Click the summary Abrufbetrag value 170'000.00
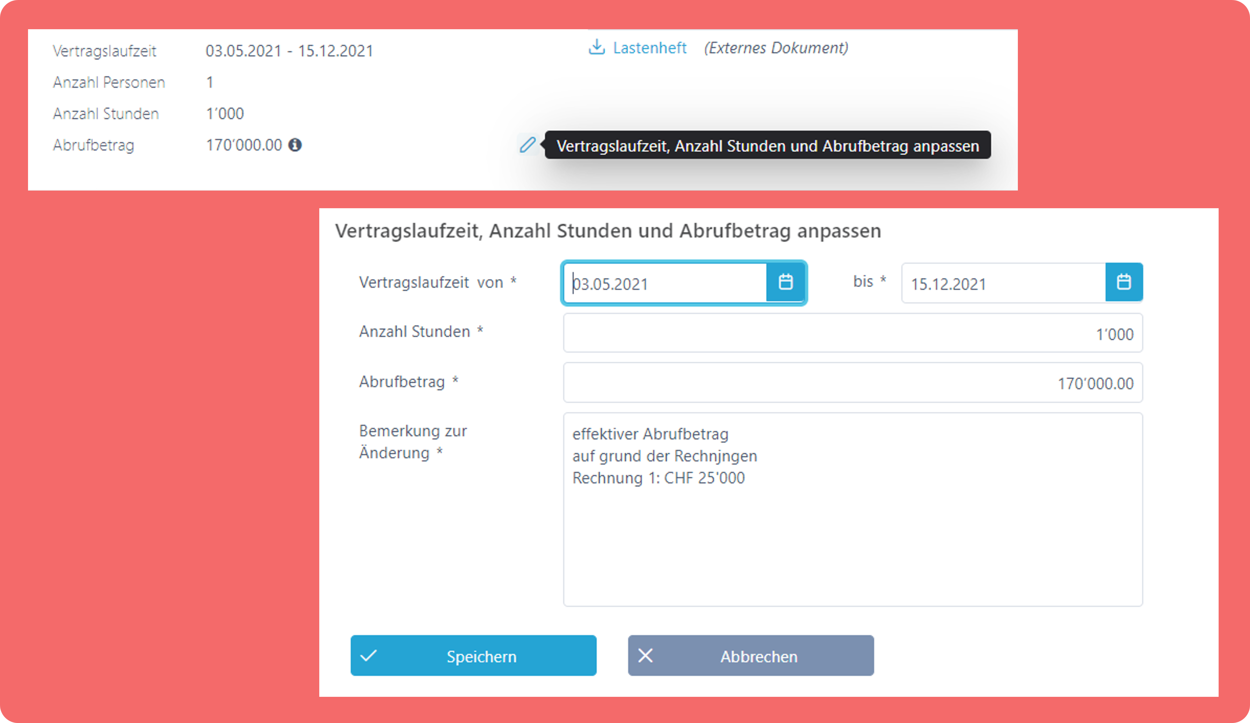Screen dimensions: 1250x723 (243, 145)
